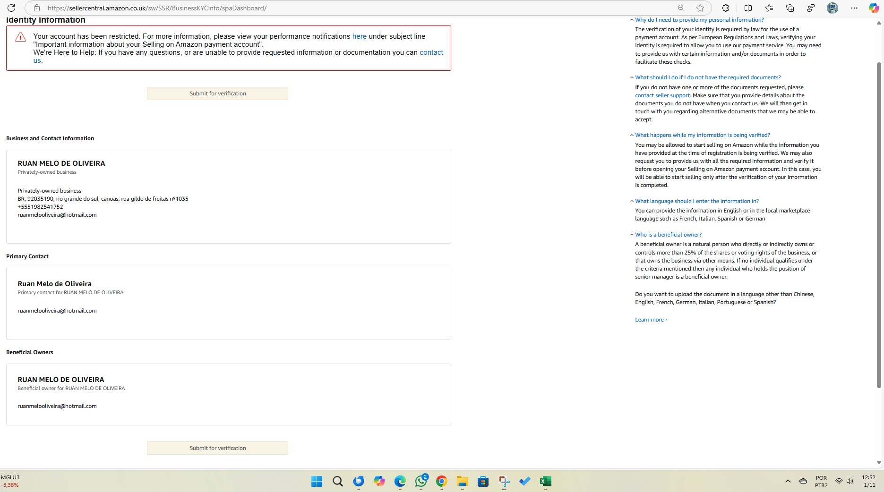The height and width of the screenshot is (492, 884).
Task: Open the Favorites list icon
Action: [x=769, y=8]
